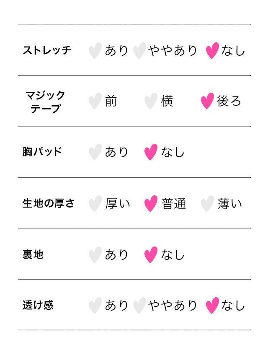Click the gray heart next to 前

tap(95, 101)
